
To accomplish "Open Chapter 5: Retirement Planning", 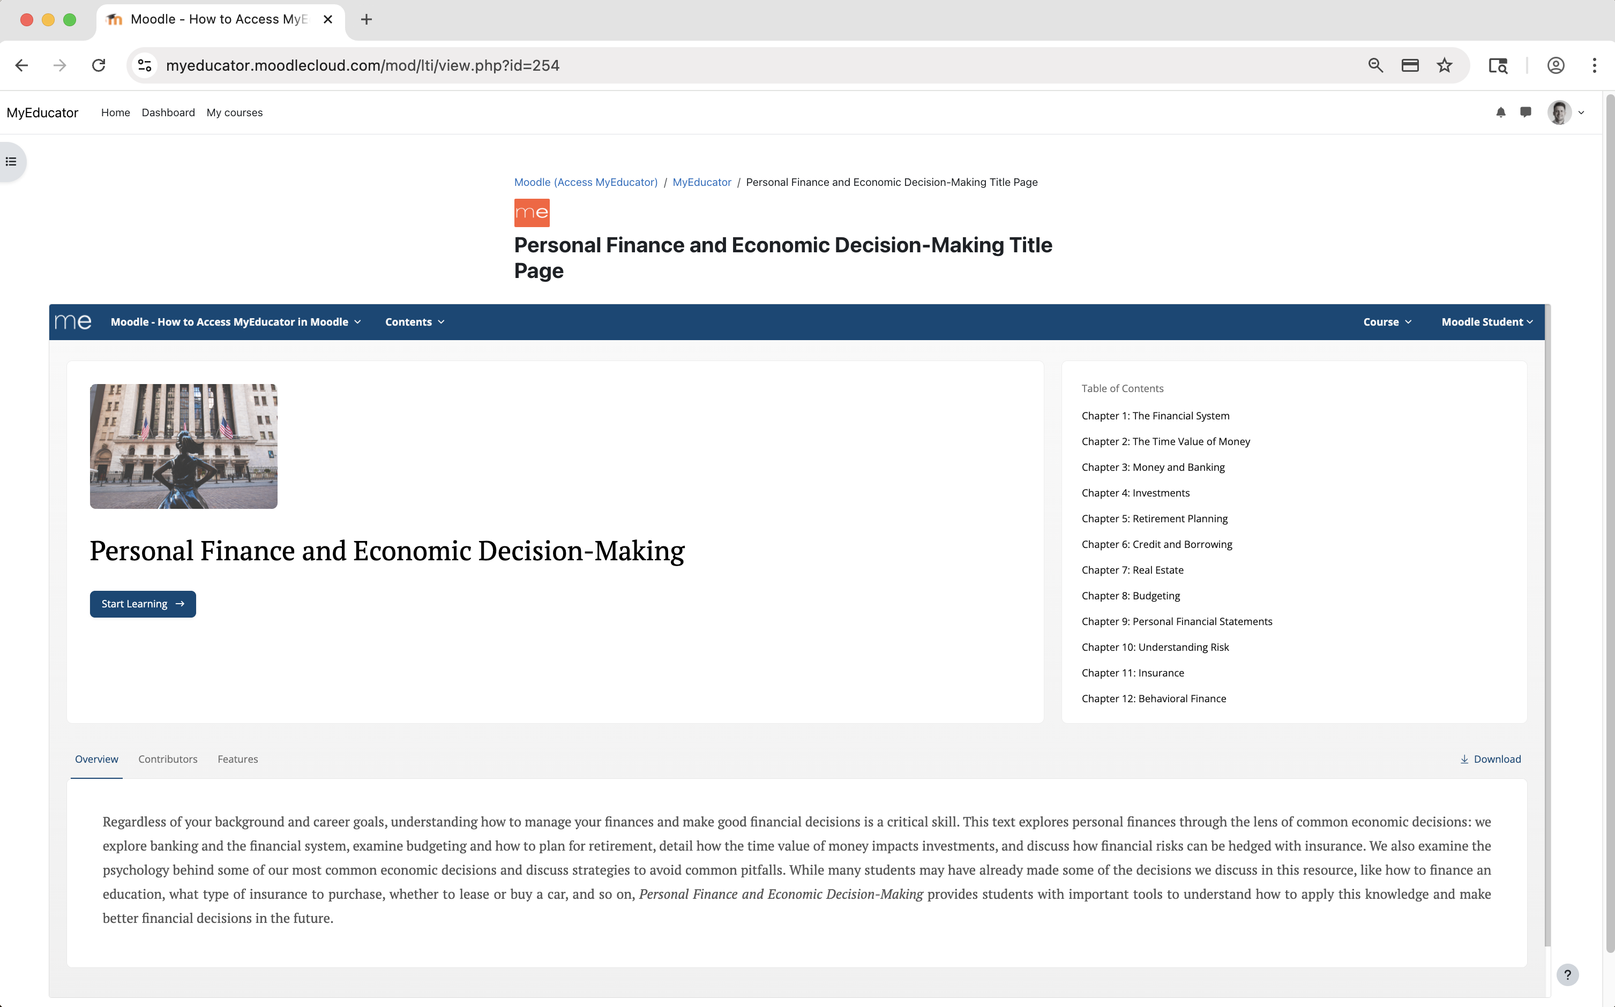I will [x=1154, y=519].
